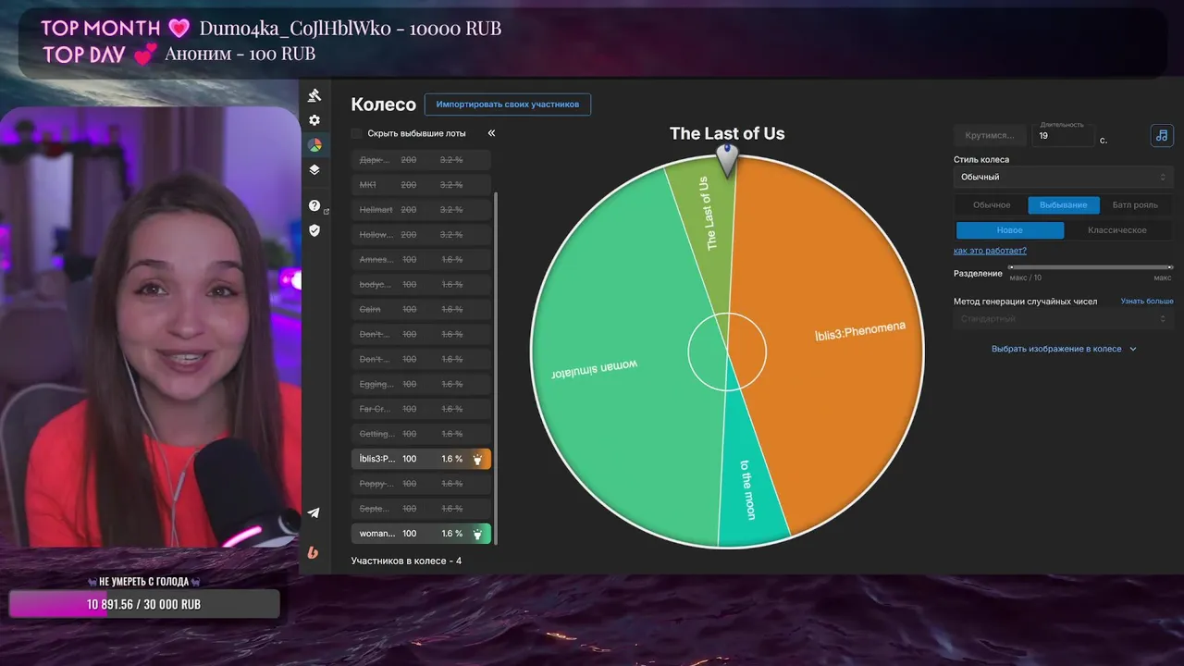The image size is (1184, 666).
Task: Collapse lot list with double chevron
Action: pyautogui.click(x=491, y=133)
